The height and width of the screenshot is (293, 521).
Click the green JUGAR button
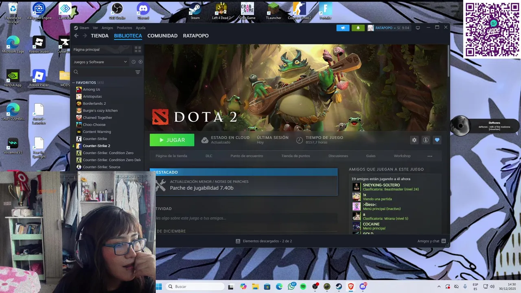(172, 140)
